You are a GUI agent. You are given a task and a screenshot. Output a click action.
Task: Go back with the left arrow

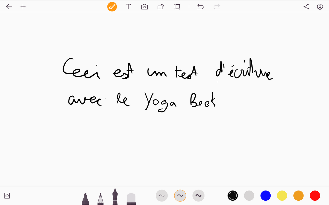coord(9,7)
